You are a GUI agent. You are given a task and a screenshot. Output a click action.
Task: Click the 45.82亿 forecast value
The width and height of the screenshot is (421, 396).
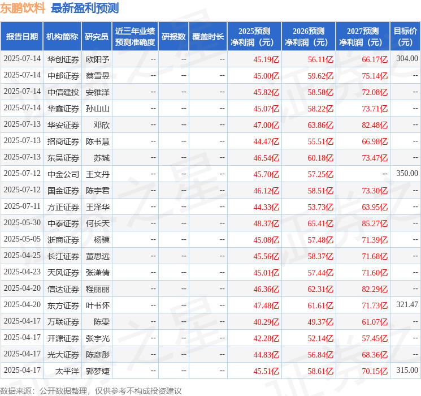click(266, 92)
